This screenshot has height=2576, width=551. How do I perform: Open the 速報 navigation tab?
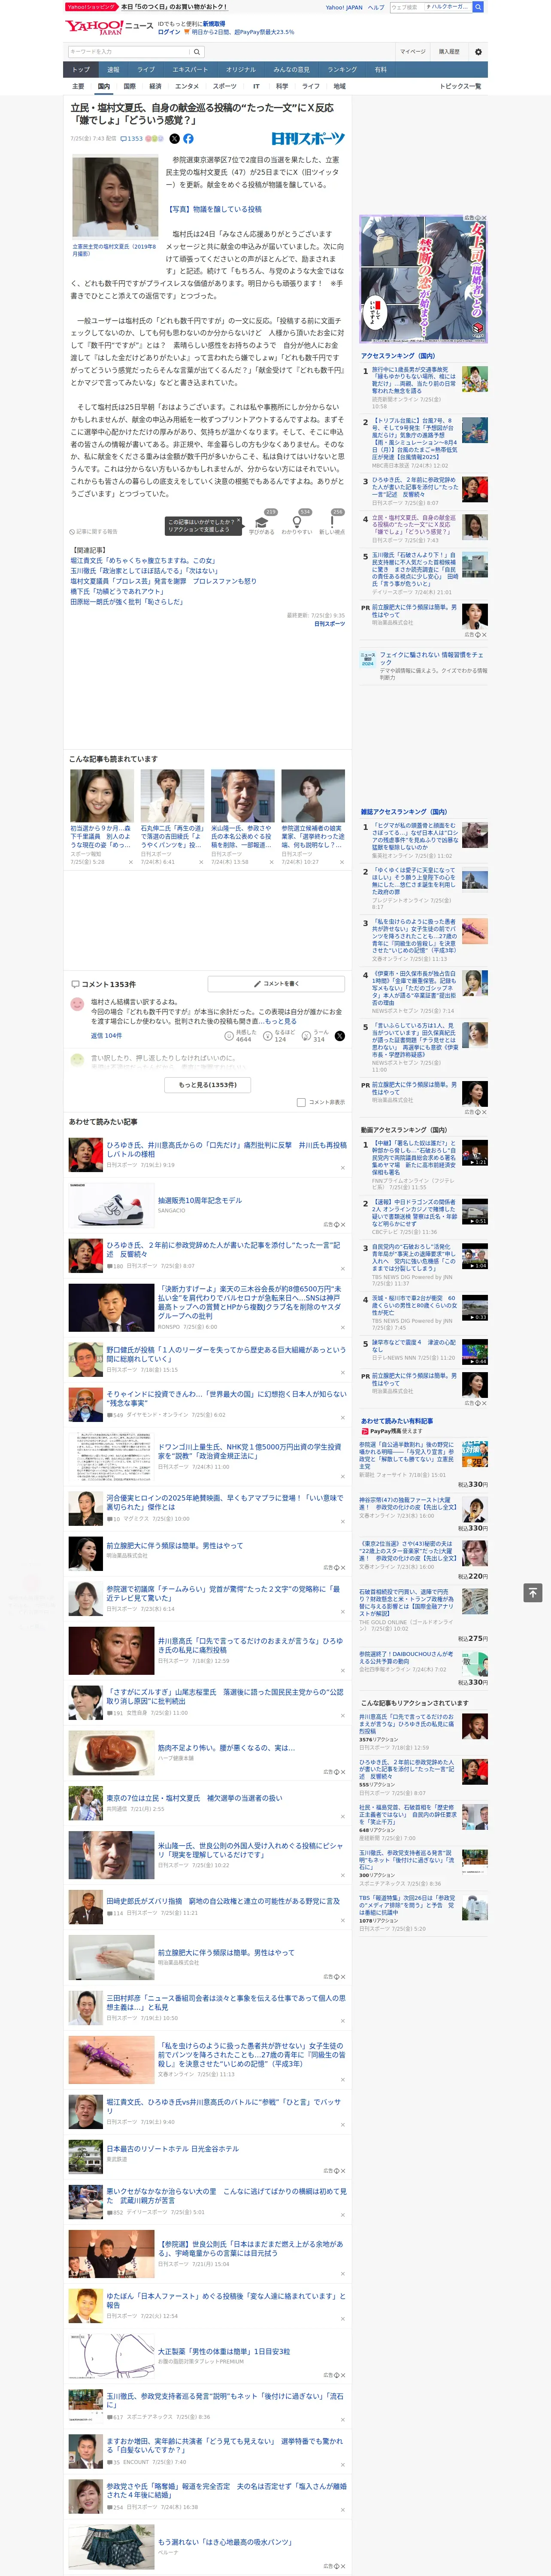[113, 69]
